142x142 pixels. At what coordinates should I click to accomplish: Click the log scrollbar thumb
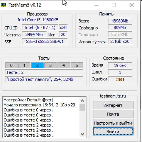[82, 107]
